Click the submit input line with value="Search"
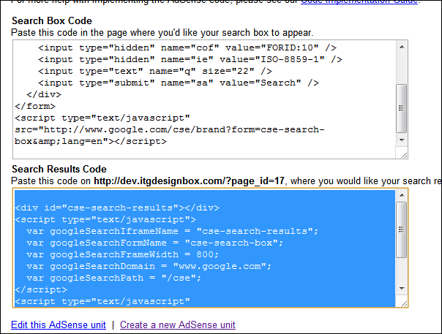Image resolution: width=442 pixels, height=334 pixels. [x=179, y=83]
